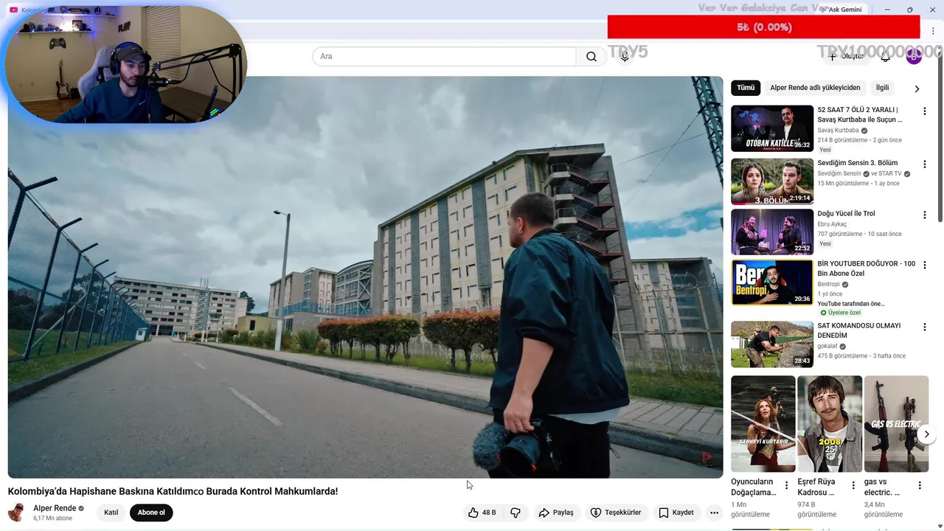Open options for 52 SAAT 7 ÖLÜ video
Screen dimensions: 944x531
point(924,111)
